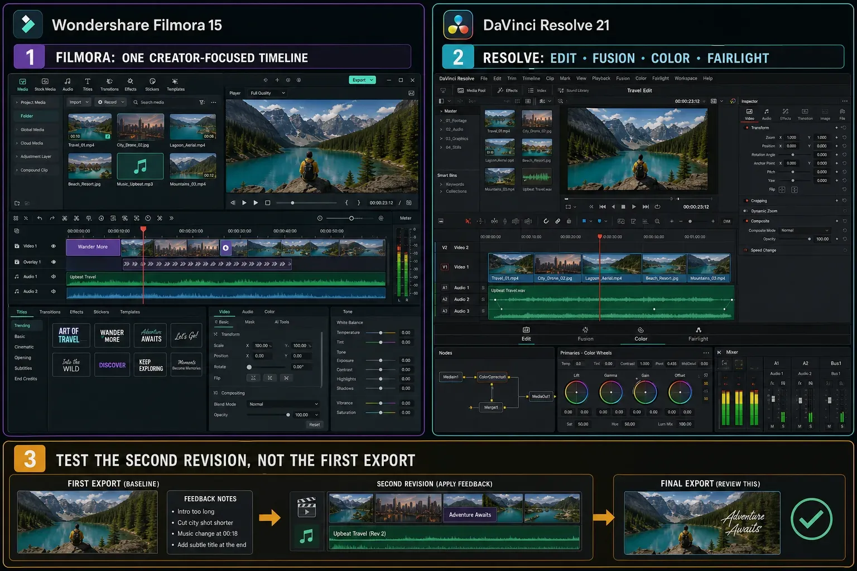
Task: Select the Mask tab in Filmora properties
Action: [x=249, y=322]
